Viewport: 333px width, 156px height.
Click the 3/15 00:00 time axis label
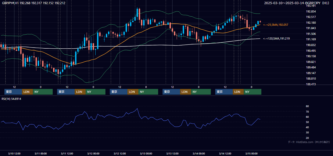[x=251, y=153]
